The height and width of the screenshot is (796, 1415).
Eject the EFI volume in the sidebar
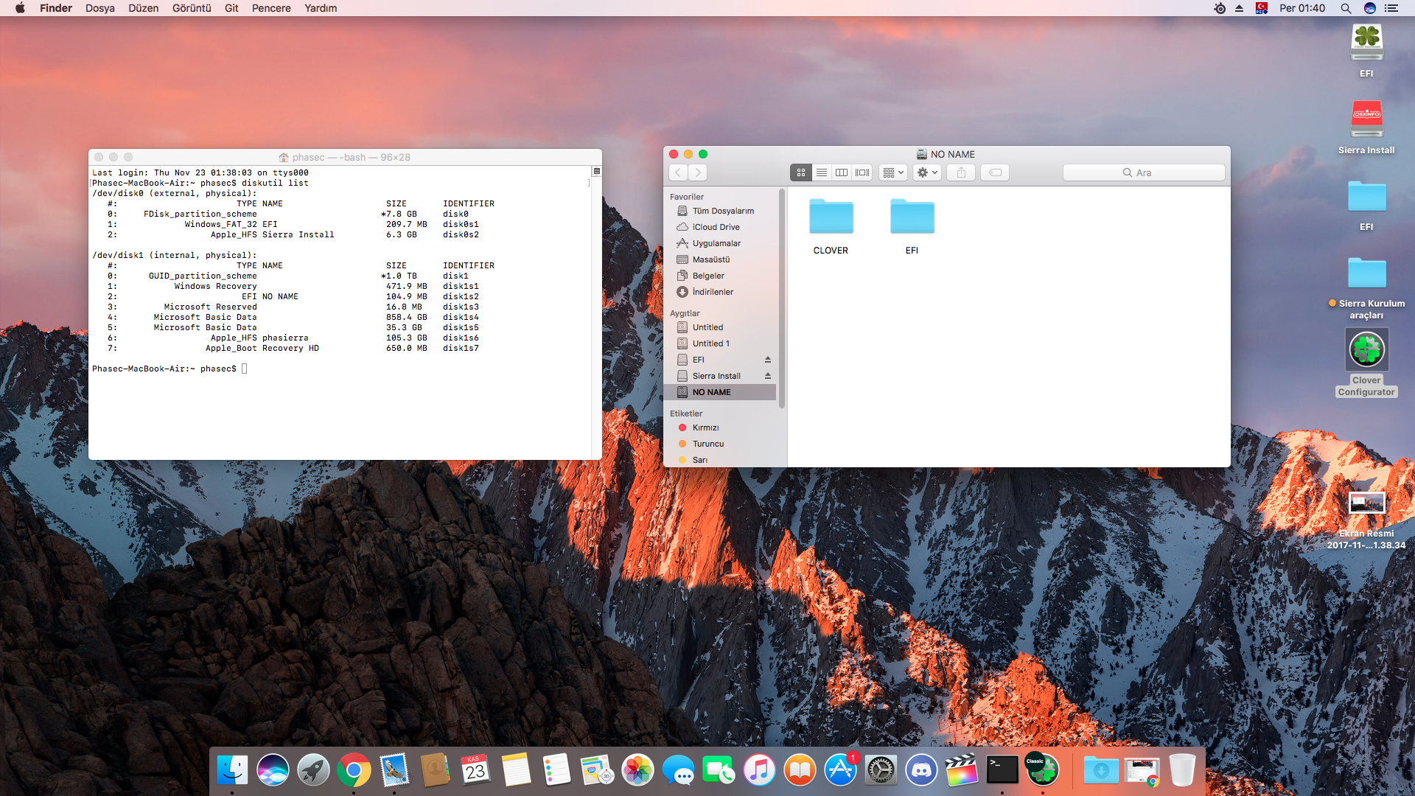[768, 360]
